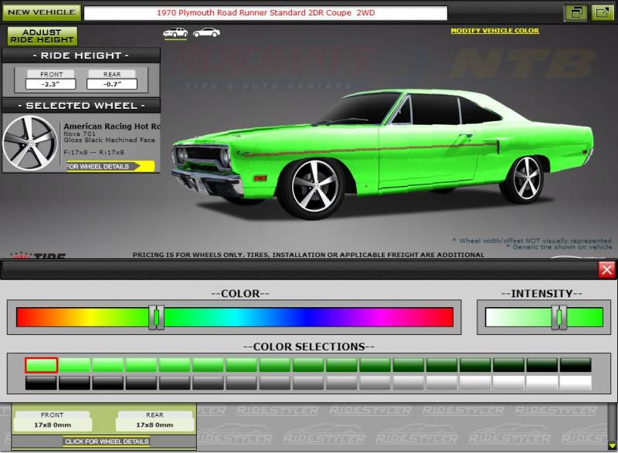Click the front wheel of the car
The width and height of the screenshot is (618, 453).
click(x=315, y=188)
